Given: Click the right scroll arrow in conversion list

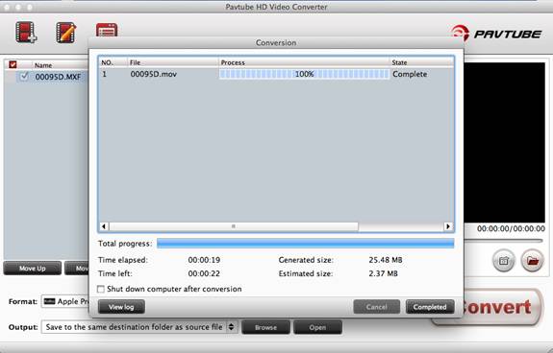Looking at the screenshot, I should click(x=448, y=226).
